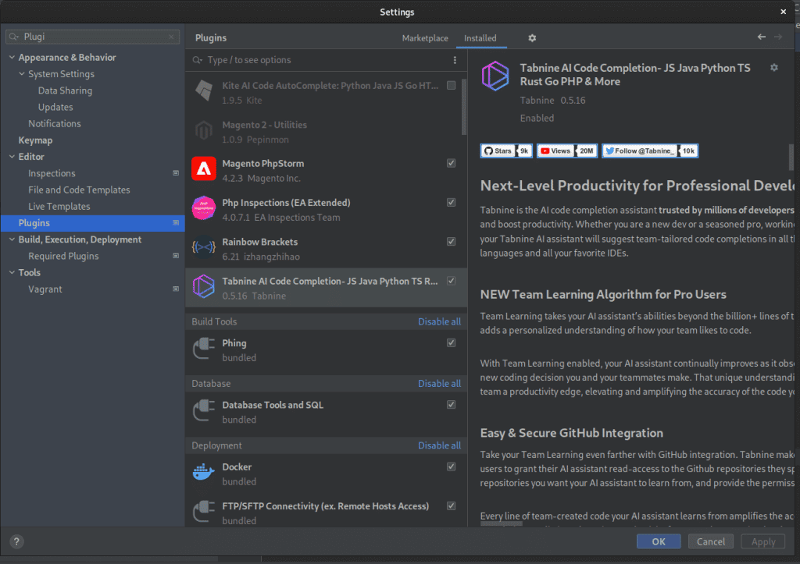The width and height of the screenshot is (800, 564).
Task: Toggle Database Tools and SQL checkbox
Action: [451, 405]
